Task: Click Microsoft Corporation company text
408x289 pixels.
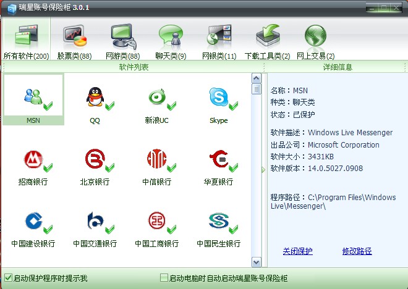Action: pyautogui.click(x=344, y=144)
